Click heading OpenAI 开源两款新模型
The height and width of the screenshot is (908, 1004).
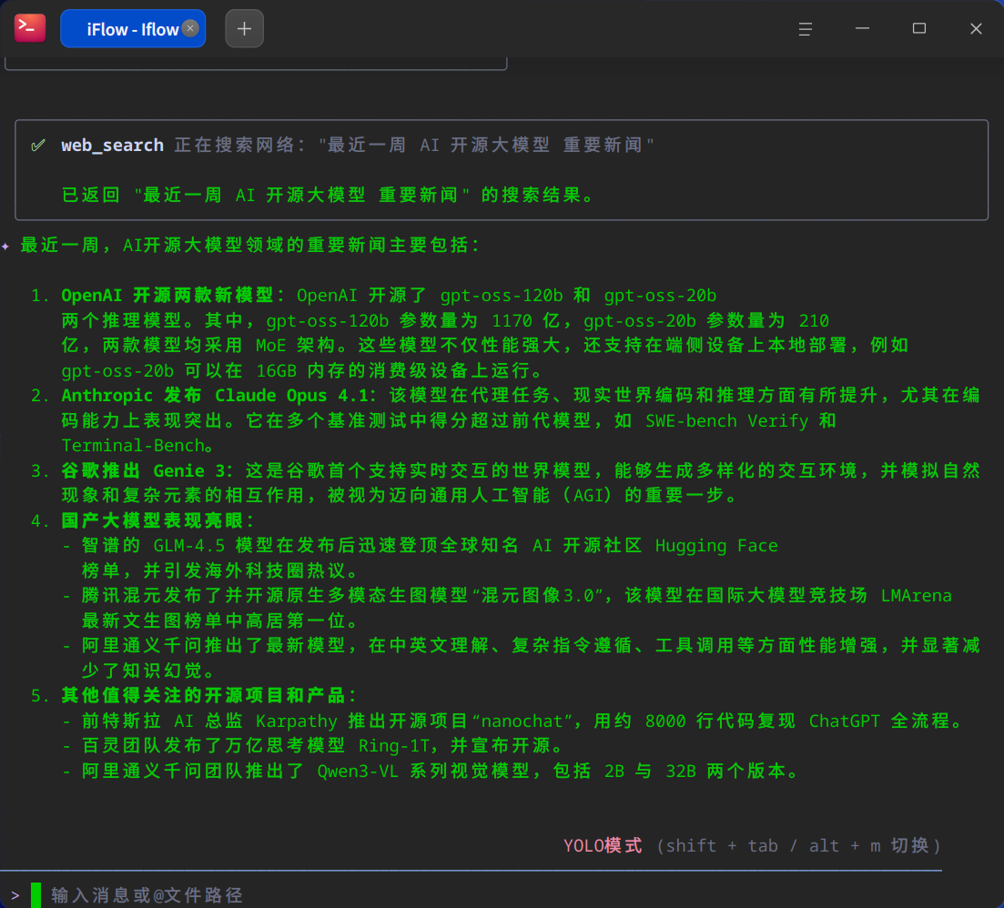tap(167, 295)
